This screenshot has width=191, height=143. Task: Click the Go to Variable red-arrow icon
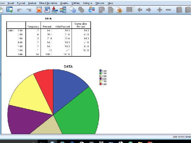(55, 10)
